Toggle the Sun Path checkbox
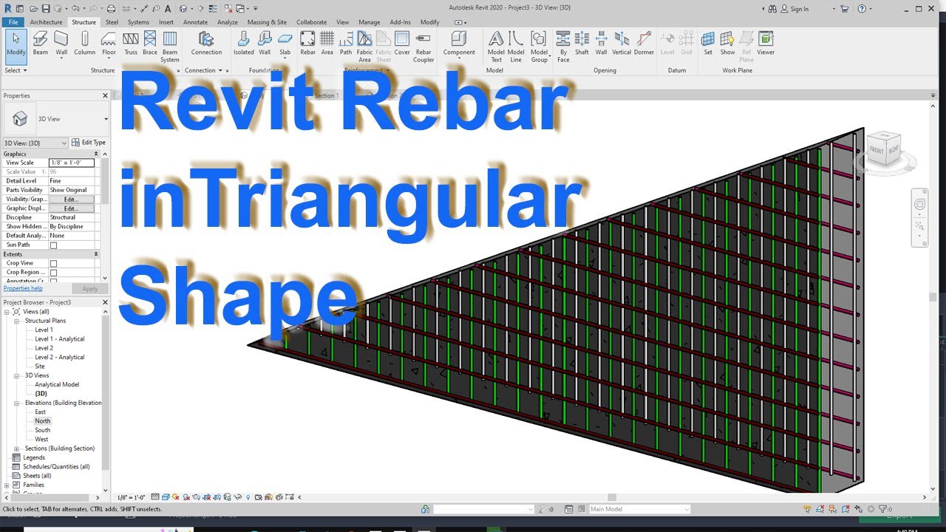 [53, 245]
